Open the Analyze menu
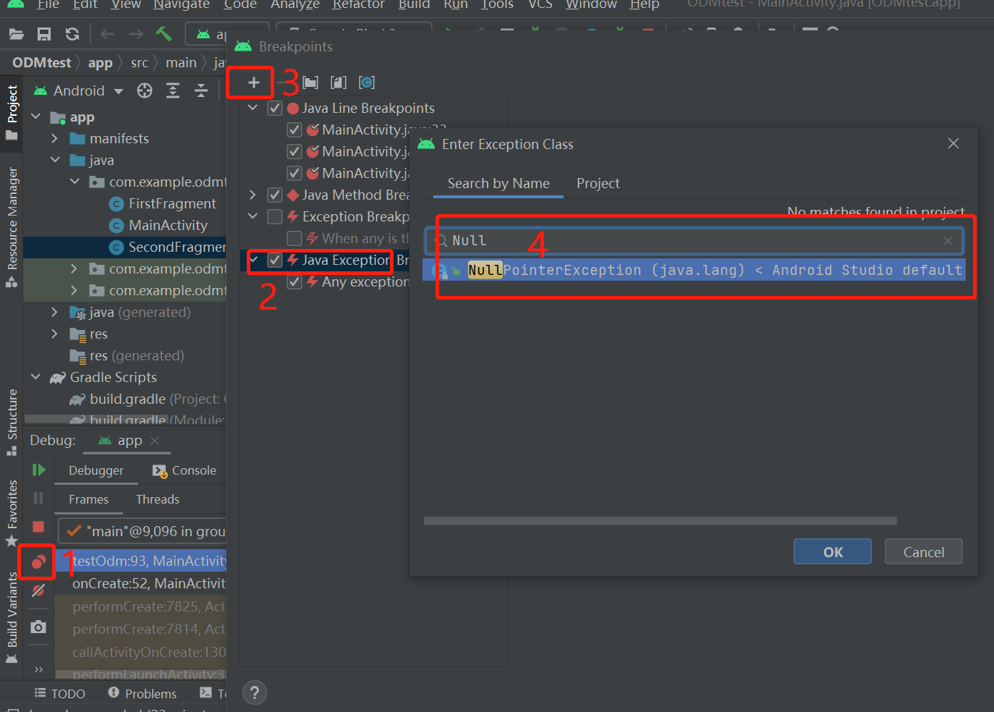The image size is (994, 712). point(295,5)
